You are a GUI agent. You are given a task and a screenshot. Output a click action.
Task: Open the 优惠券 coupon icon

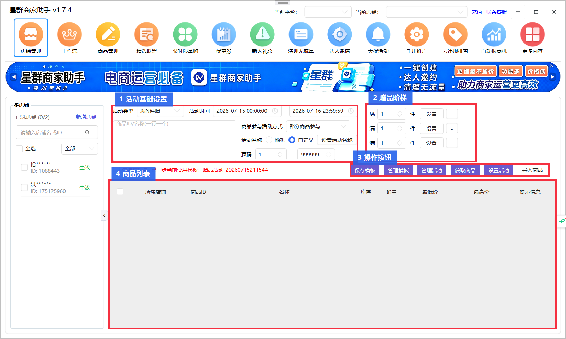(x=224, y=35)
